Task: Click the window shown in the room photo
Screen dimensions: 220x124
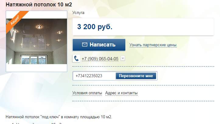Action: pos(33,59)
